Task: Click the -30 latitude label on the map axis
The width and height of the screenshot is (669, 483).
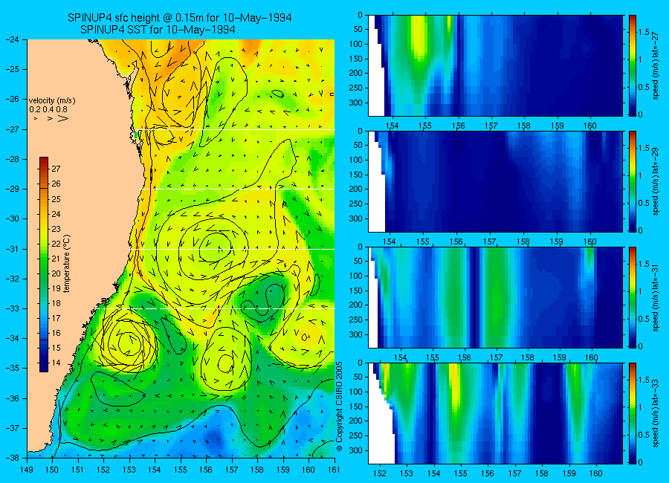Action: pos(12,219)
